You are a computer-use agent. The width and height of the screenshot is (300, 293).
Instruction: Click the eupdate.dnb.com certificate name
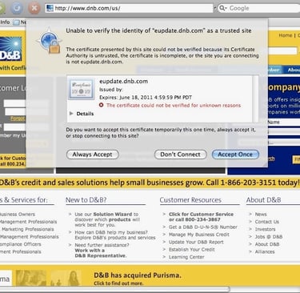pyautogui.click(x=123, y=82)
